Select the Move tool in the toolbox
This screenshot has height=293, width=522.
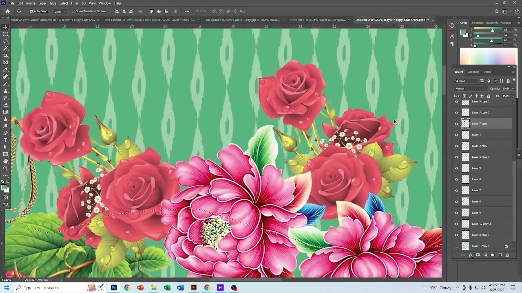(x=5, y=27)
